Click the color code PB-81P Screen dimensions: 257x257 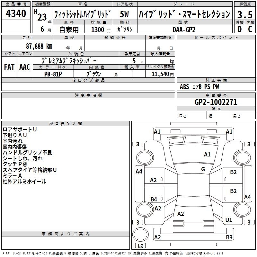tap(53, 74)
